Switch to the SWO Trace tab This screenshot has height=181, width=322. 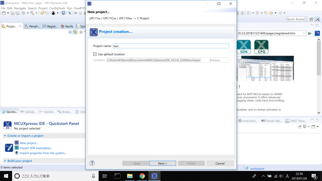point(296,121)
